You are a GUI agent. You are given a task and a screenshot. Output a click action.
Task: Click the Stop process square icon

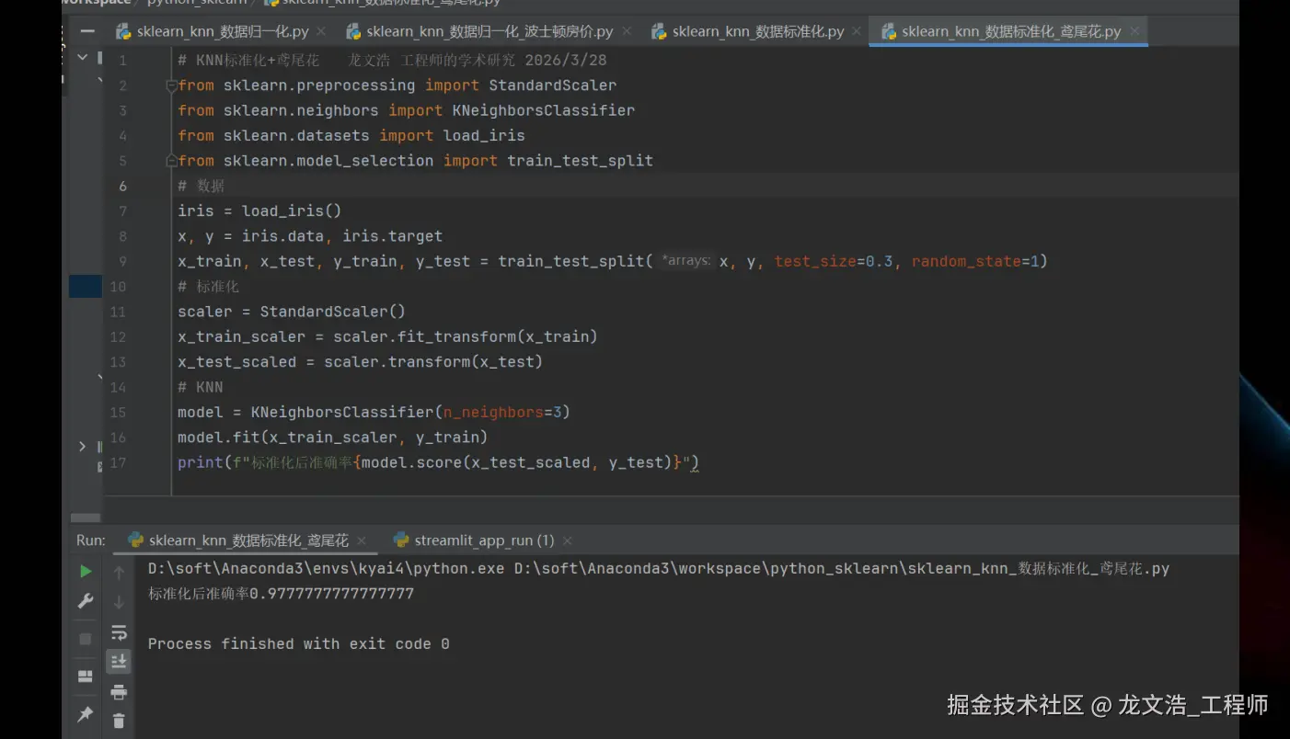[85, 639]
